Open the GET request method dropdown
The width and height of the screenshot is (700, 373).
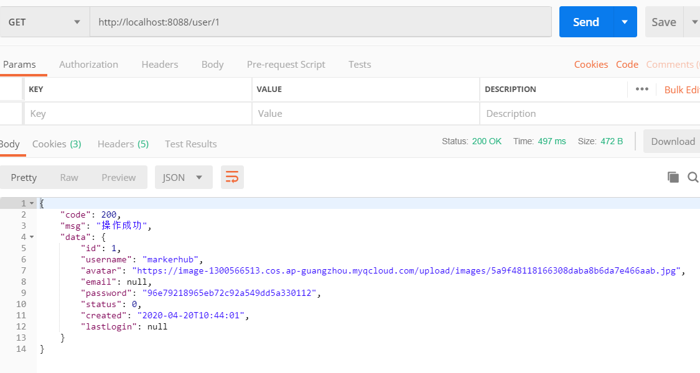pyautogui.click(x=44, y=22)
